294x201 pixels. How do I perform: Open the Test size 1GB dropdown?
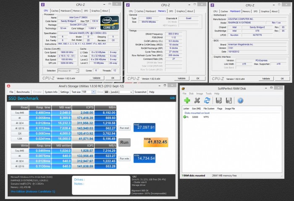pos(93,92)
